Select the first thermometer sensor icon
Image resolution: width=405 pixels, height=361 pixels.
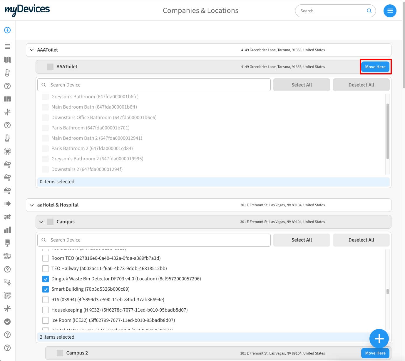pyautogui.click(x=7, y=73)
